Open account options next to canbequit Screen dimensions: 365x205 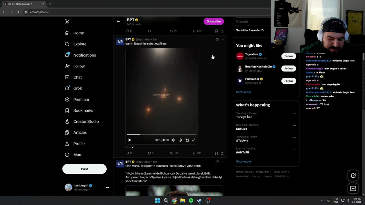[x=108, y=187]
